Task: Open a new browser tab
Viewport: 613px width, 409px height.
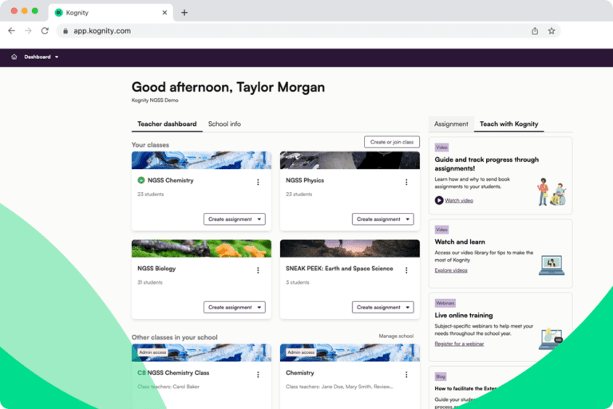Action: coord(184,12)
